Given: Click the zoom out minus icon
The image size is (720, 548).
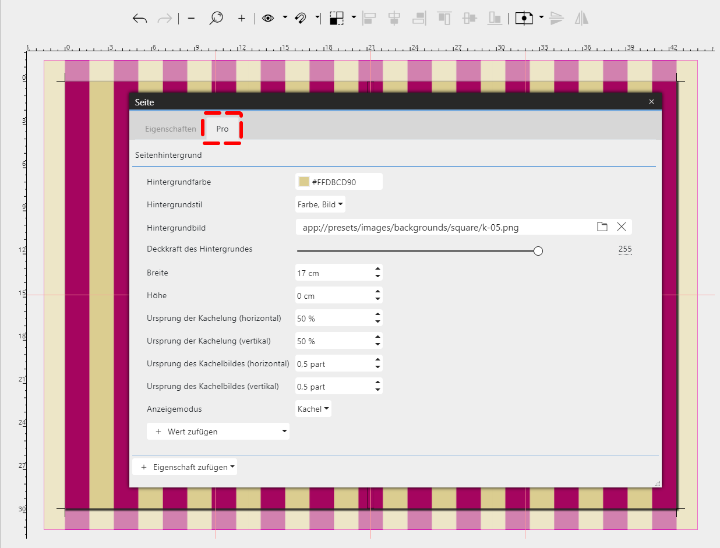Looking at the screenshot, I should point(191,19).
